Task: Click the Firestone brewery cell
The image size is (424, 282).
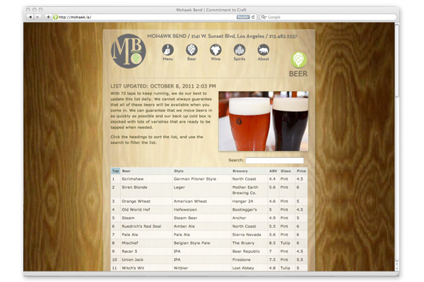Action: click(x=242, y=260)
